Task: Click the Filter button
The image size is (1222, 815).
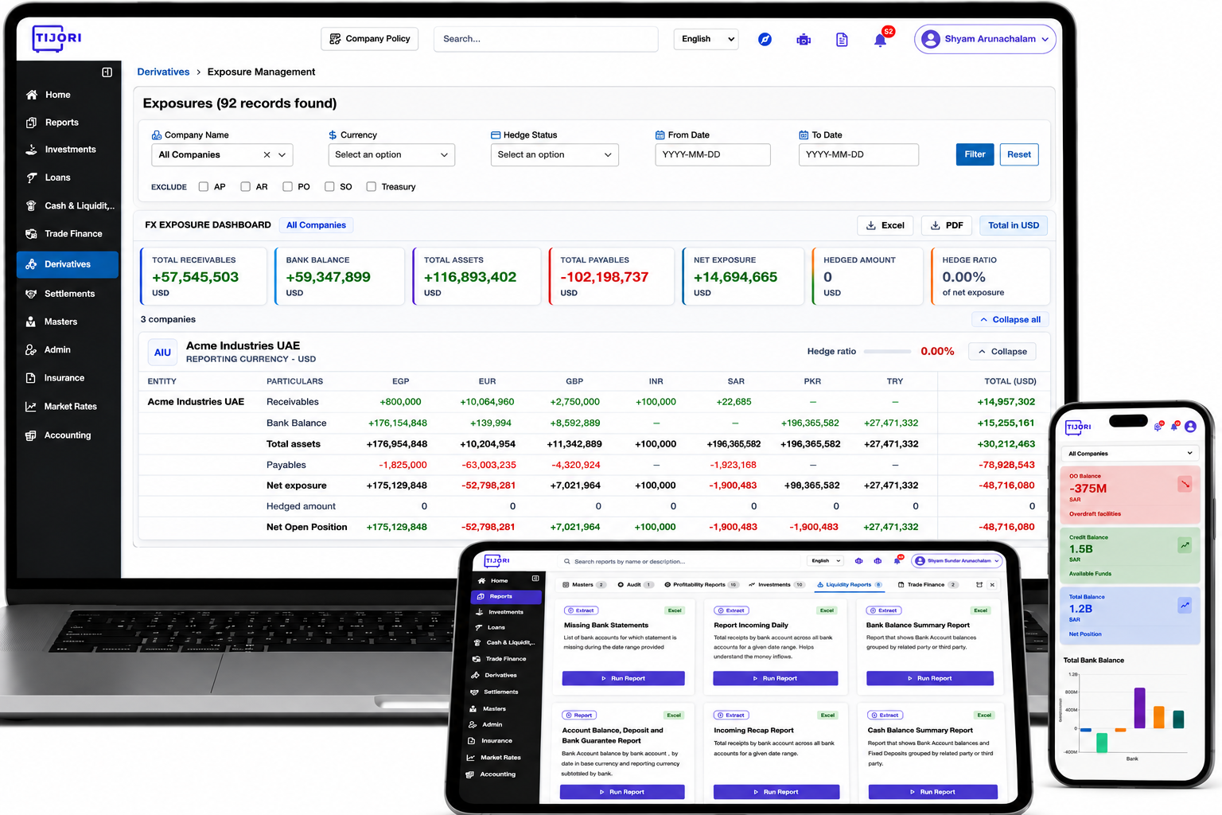Action: tap(975, 154)
